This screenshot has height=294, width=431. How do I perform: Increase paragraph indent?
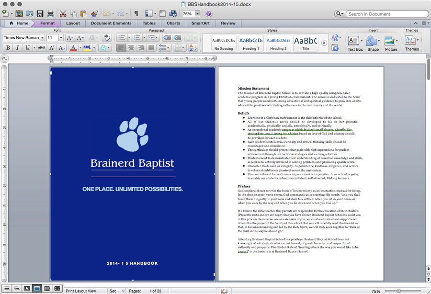(x=177, y=38)
